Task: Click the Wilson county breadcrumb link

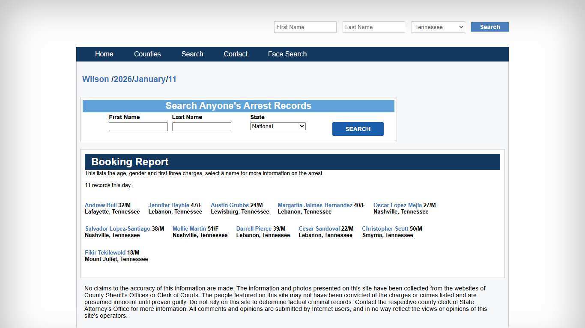Action: (x=96, y=79)
